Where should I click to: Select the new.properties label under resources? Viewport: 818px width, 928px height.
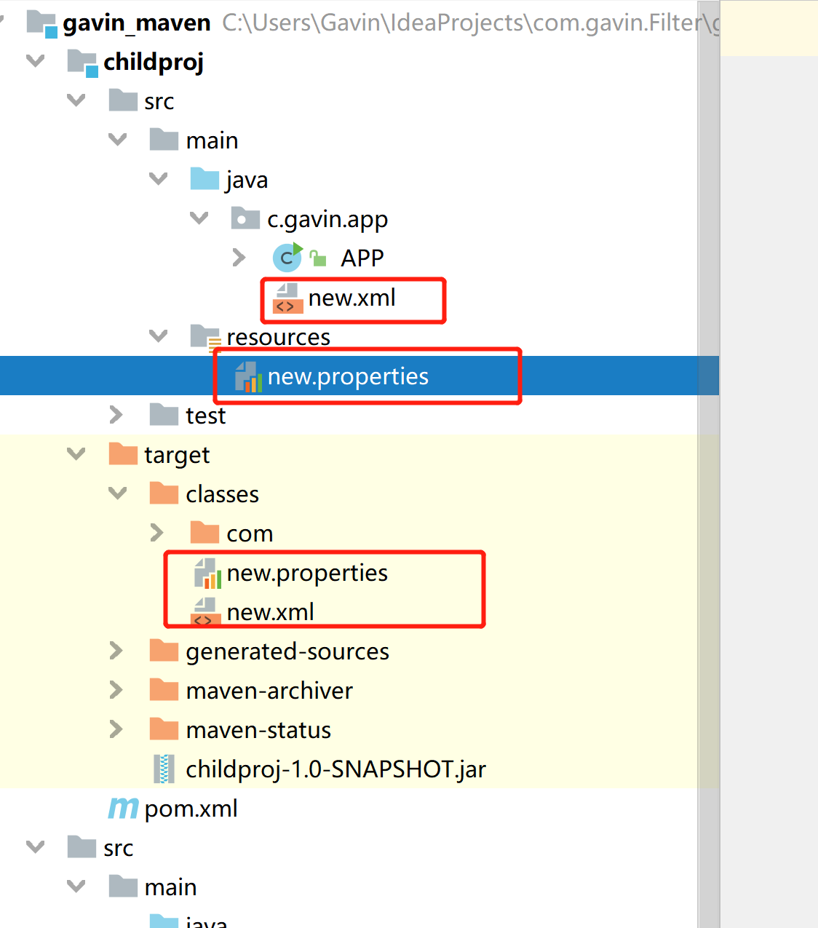click(x=349, y=377)
